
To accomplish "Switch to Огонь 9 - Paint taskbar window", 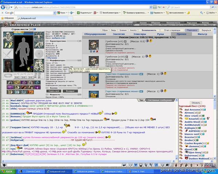I will 140,171.
